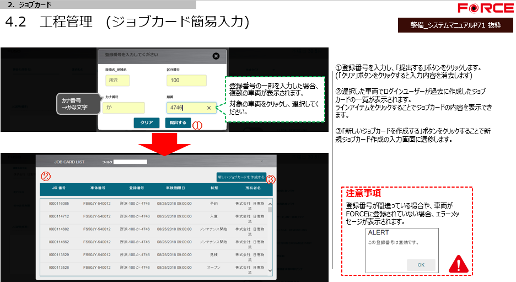516x282 pixels.
Task: Sort by the 車検期限日 column header
Action: 174,188
